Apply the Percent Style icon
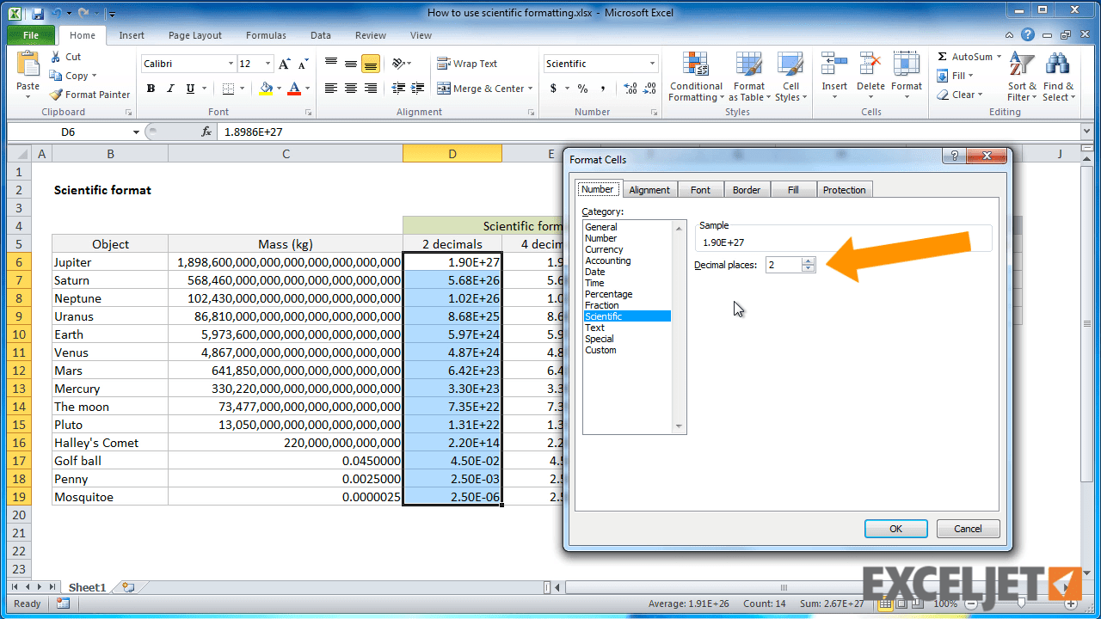Screen dimensions: 1101x619 (582, 88)
